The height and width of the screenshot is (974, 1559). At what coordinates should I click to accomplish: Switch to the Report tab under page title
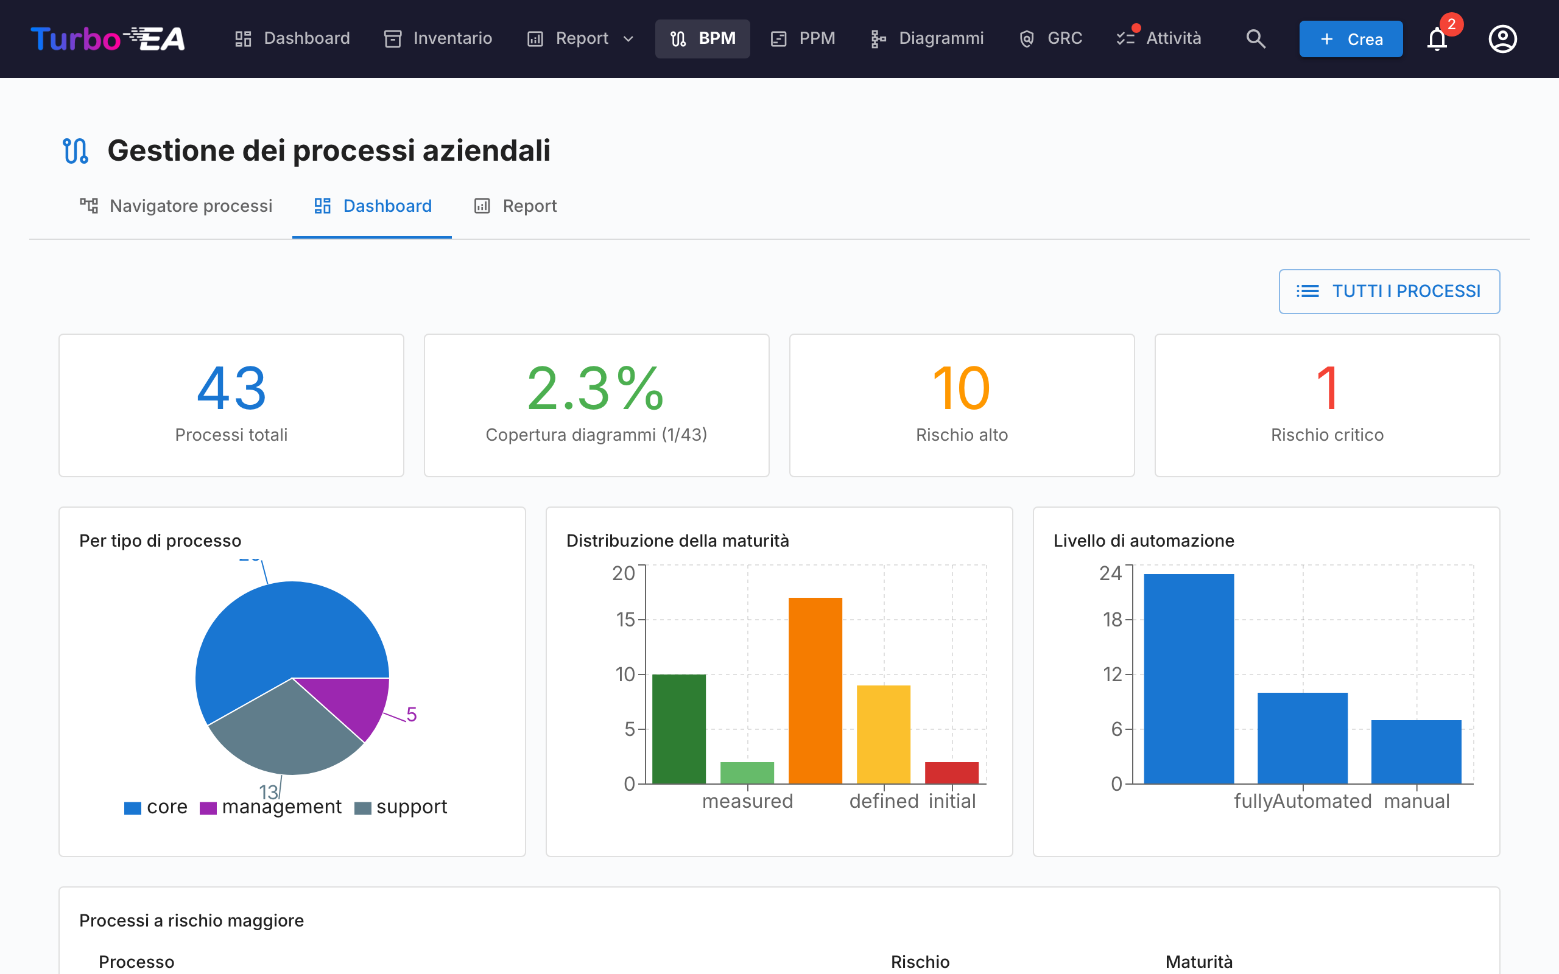pos(515,206)
